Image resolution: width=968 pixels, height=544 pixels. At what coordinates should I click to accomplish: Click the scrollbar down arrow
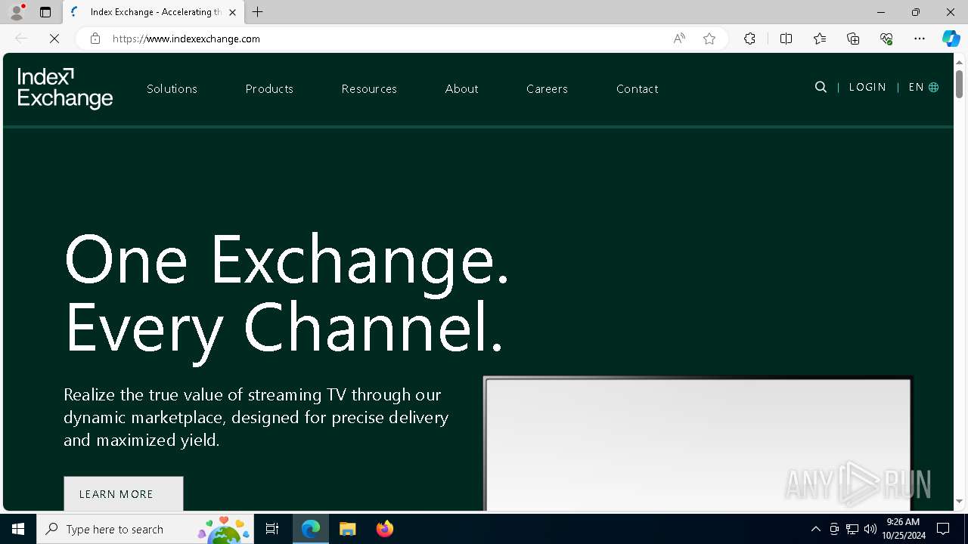(959, 501)
